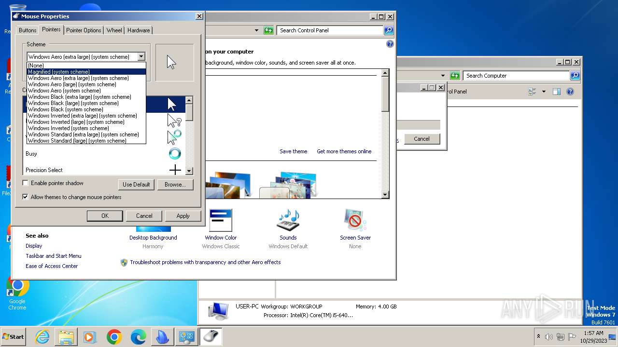Enable pointer shadow checkbox
This screenshot has width=618, height=347.
pyautogui.click(x=26, y=183)
